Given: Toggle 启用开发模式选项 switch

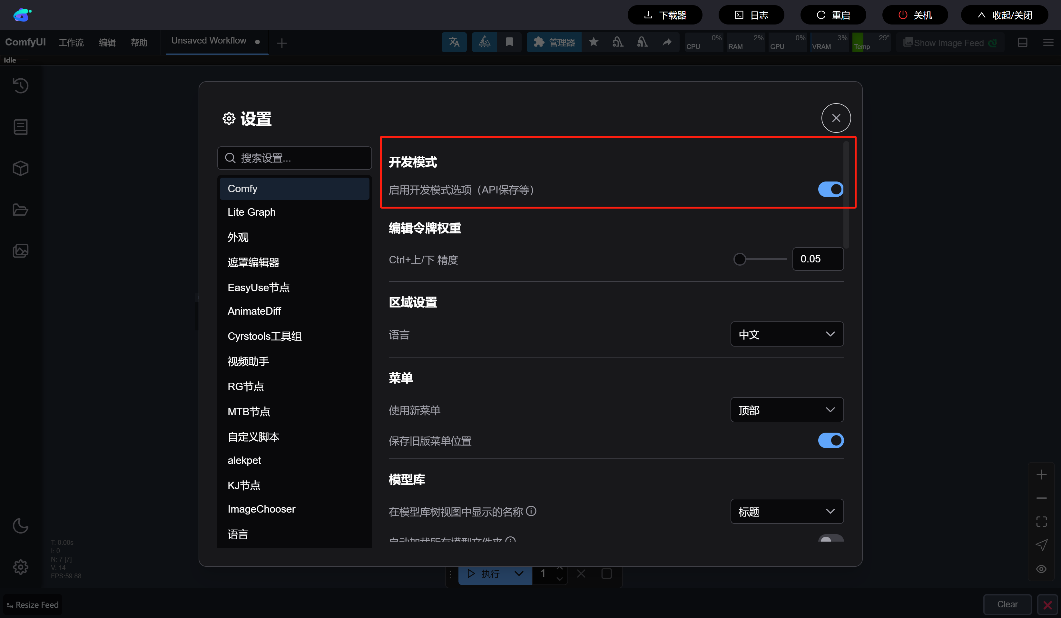Looking at the screenshot, I should 831,190.
